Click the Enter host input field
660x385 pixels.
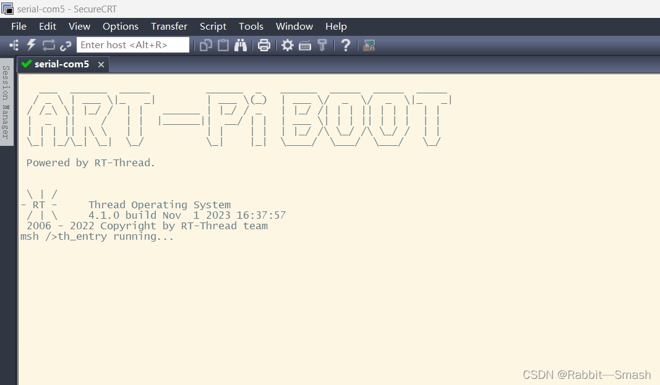[133, 45]
